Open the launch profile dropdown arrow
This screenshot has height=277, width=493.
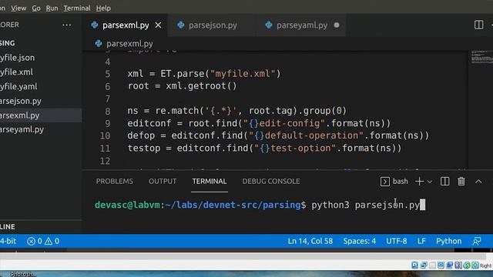430,182
